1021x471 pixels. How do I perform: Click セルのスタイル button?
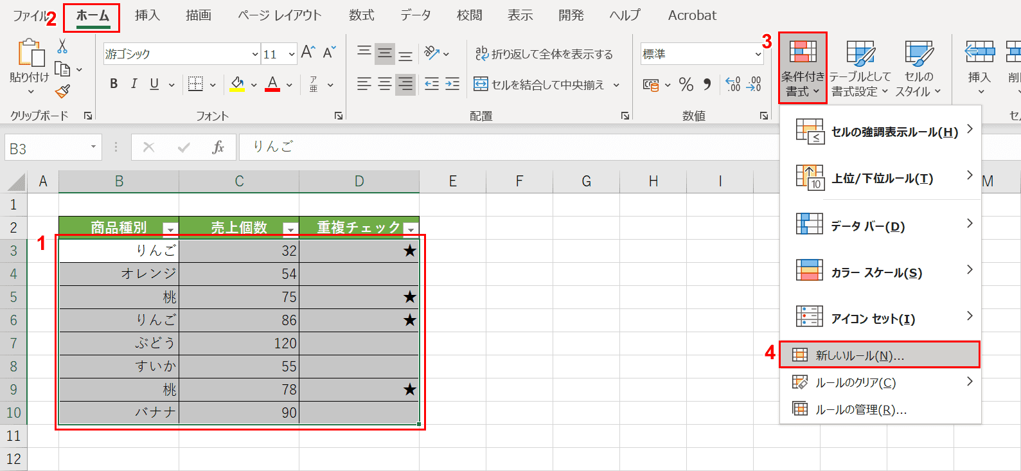point(919,67)
